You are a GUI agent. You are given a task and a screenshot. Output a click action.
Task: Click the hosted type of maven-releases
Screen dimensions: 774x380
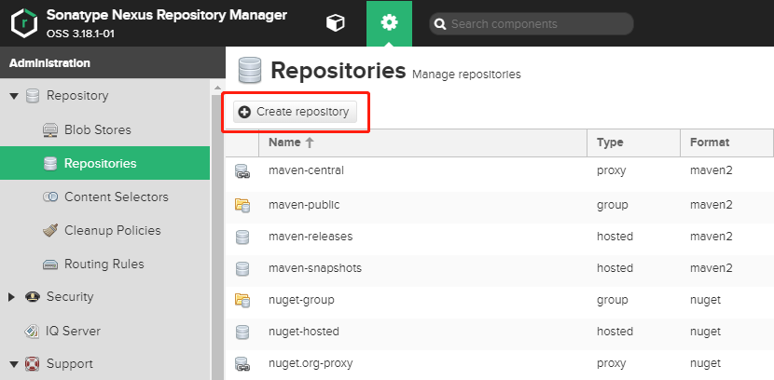(x=615, y=237)
